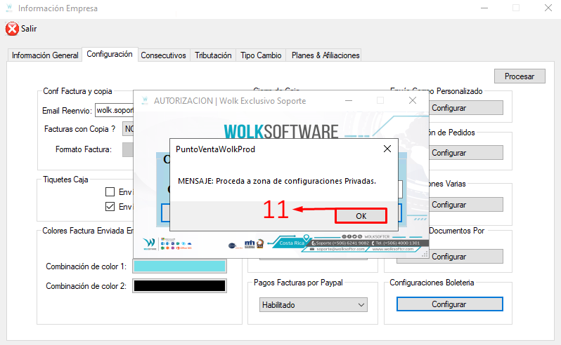
Task: Click the Información Empresa window app icon
Action: click(x=9, y=8)
